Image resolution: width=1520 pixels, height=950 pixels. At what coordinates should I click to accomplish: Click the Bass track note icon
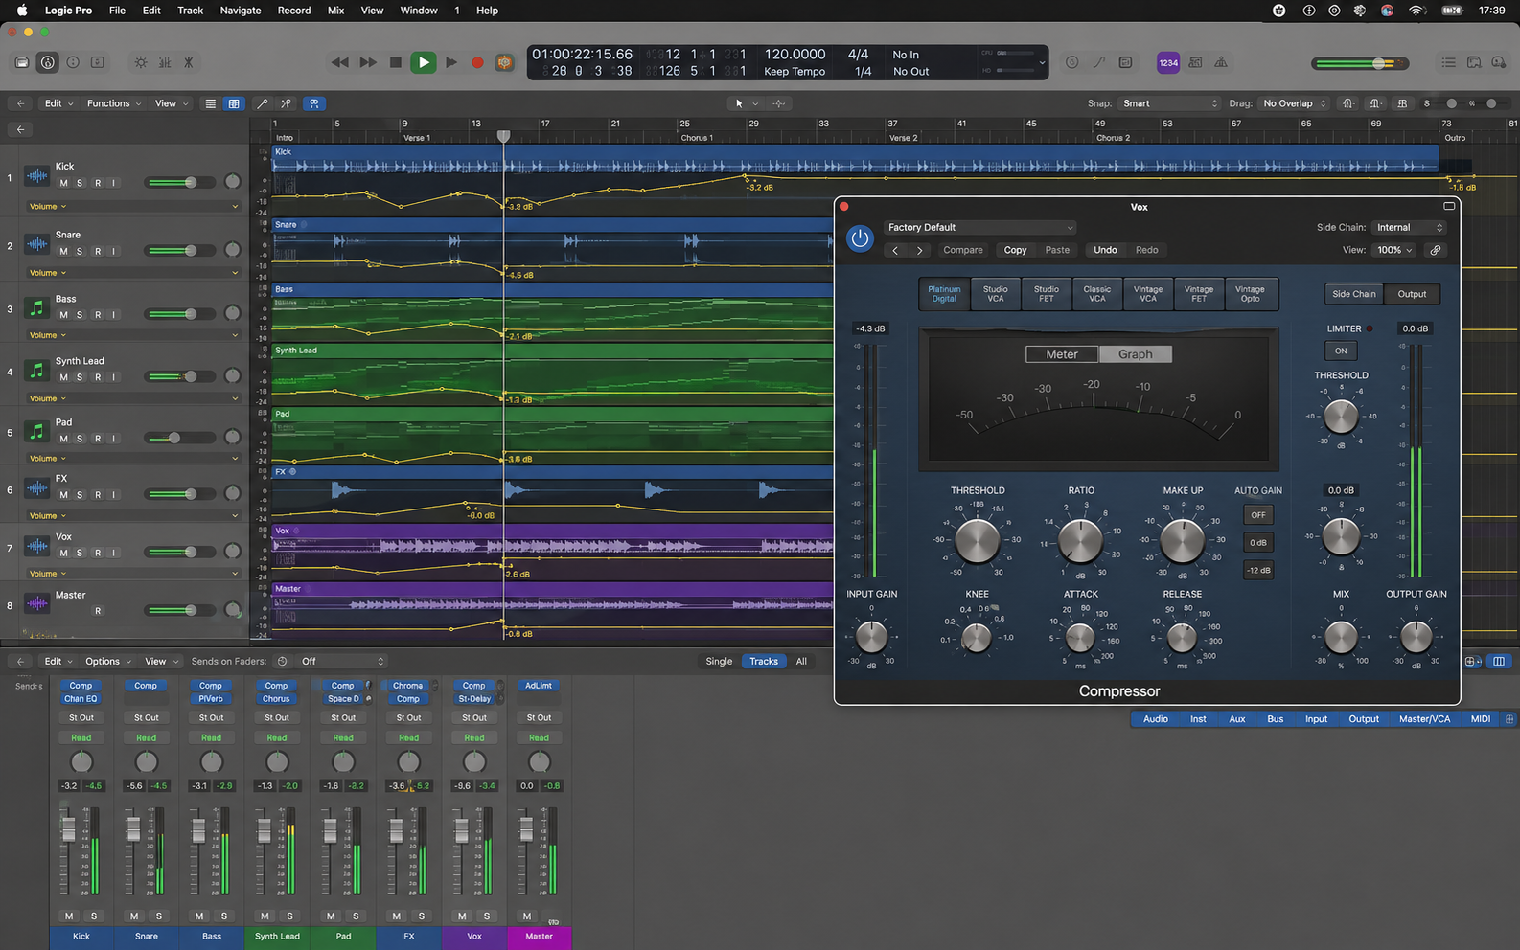pyautogui.click(x=36, y=307)
